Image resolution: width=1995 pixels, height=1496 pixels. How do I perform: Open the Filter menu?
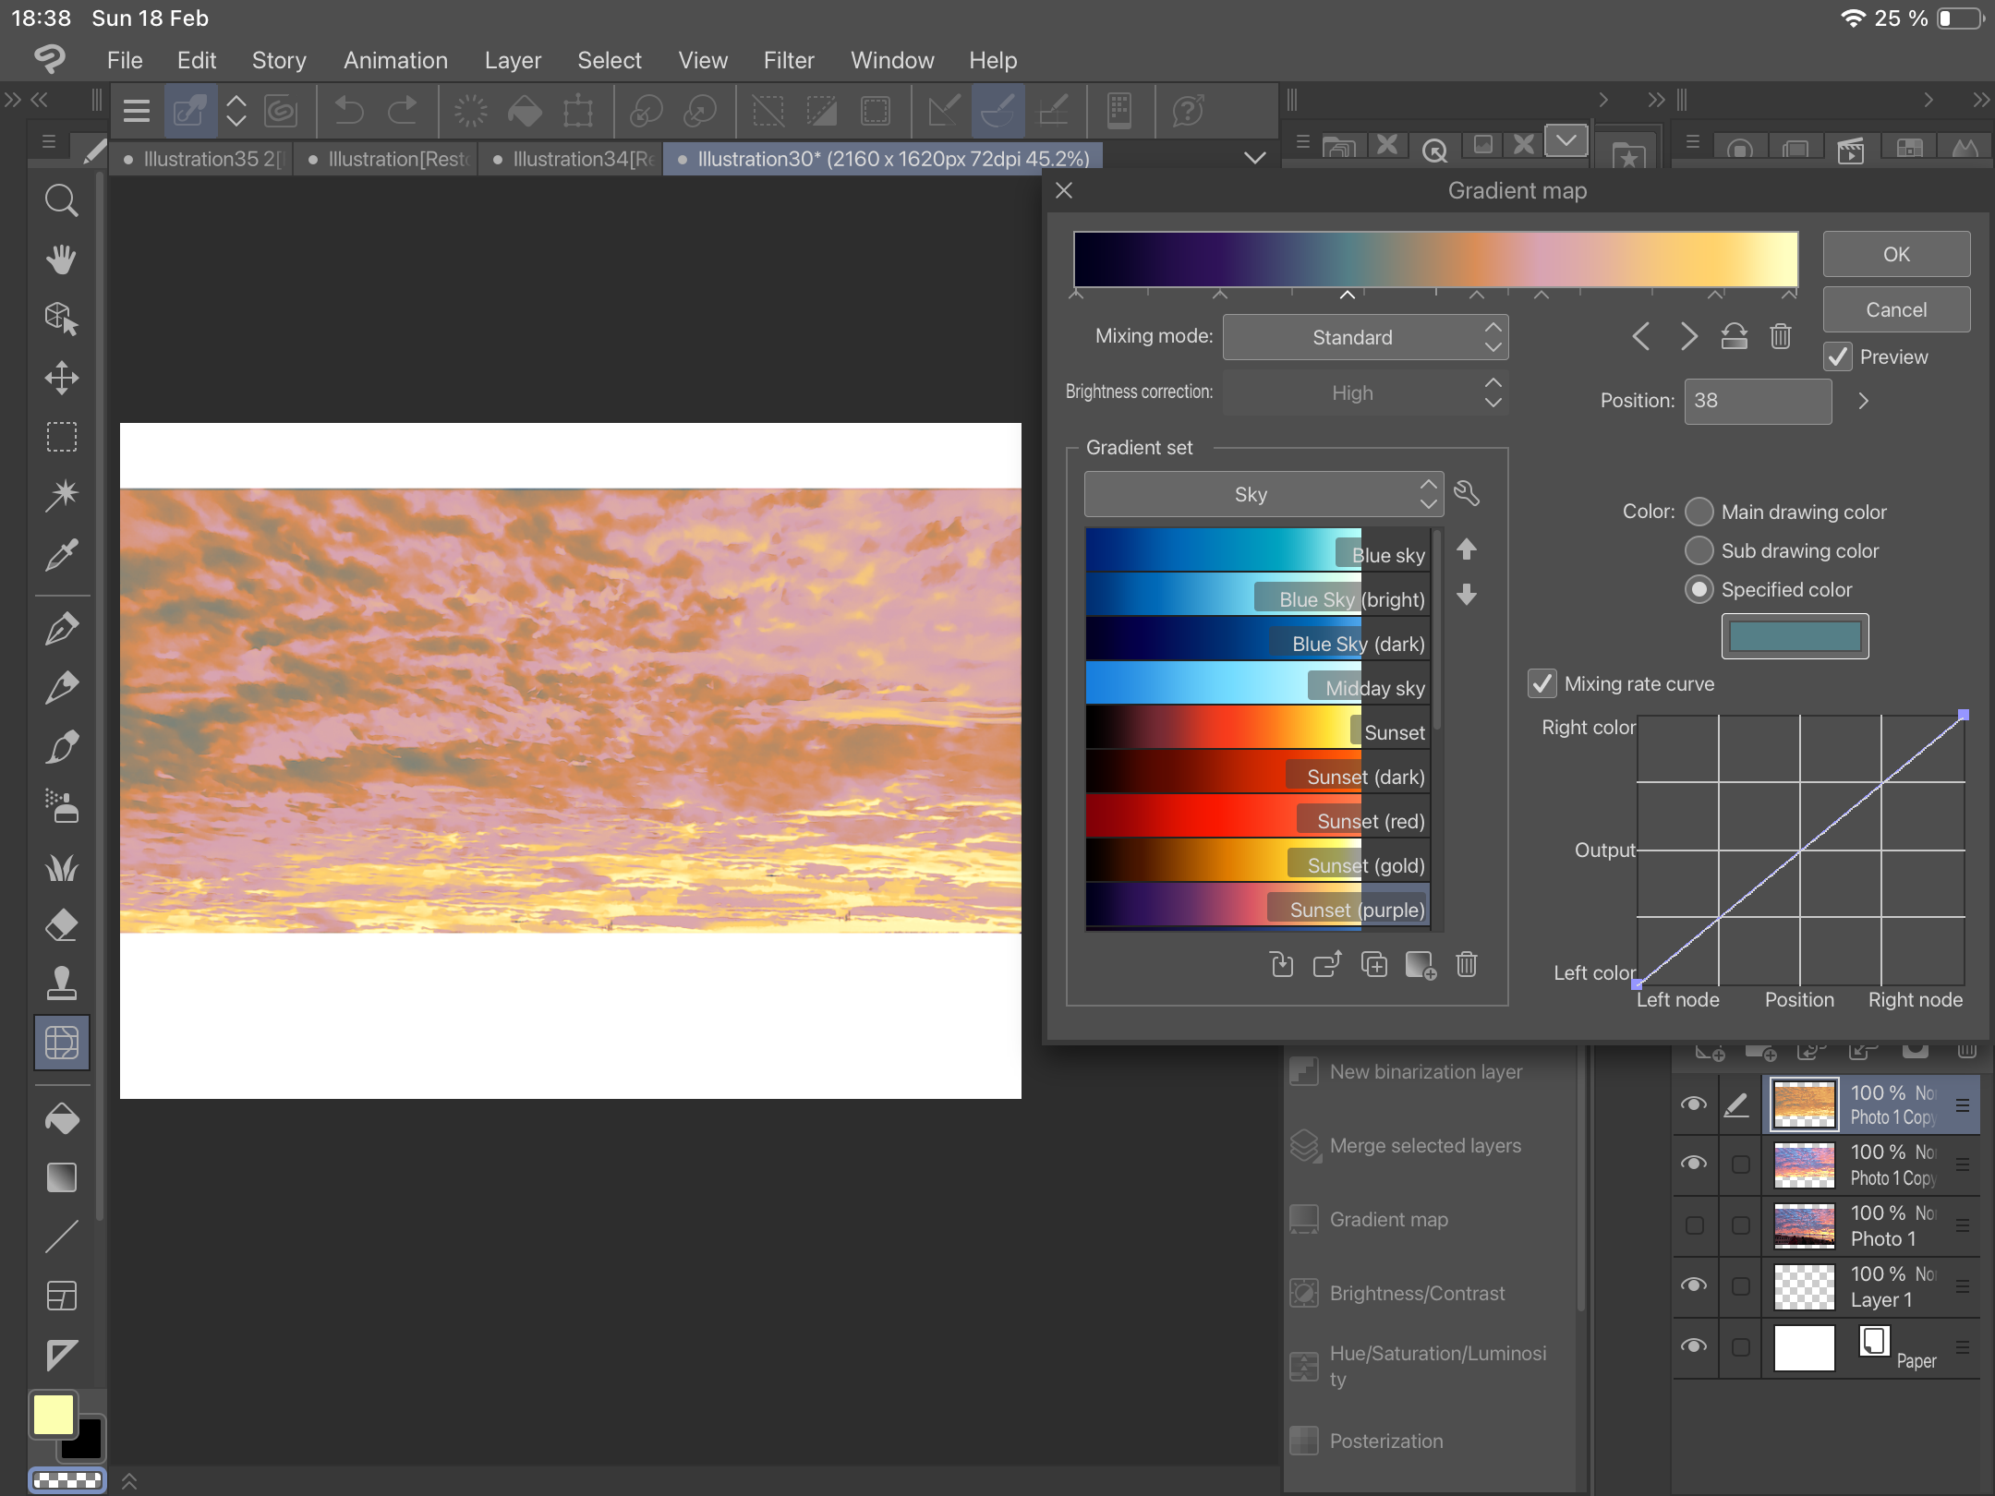[x=788, y=60]
